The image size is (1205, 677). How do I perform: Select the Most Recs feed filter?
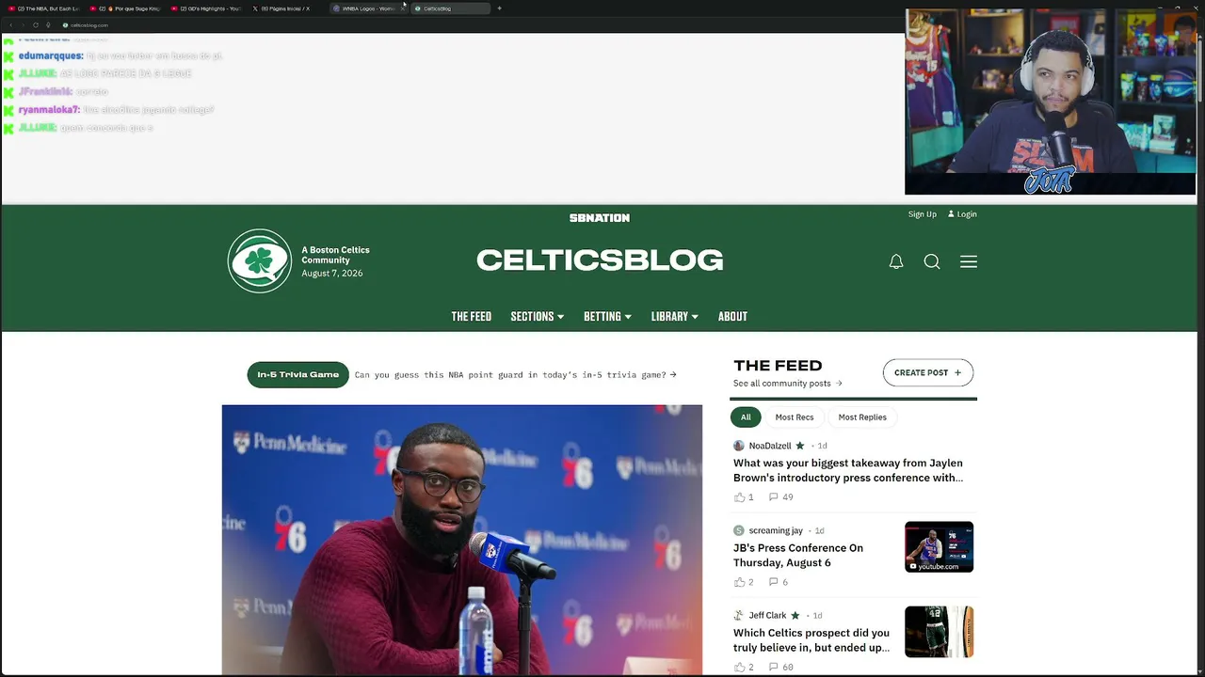pyautogui.click(x=795, y=417)
